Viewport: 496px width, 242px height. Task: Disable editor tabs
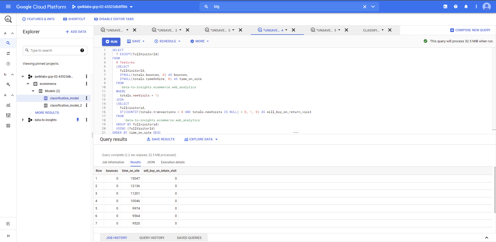(x=114, y=19)
